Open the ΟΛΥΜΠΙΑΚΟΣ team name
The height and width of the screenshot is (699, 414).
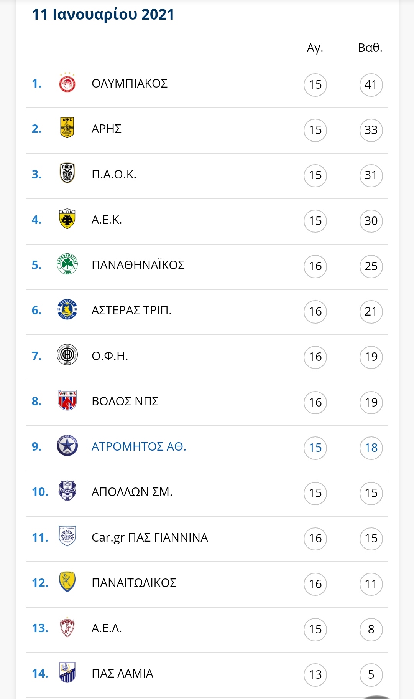tap(130, 83)
